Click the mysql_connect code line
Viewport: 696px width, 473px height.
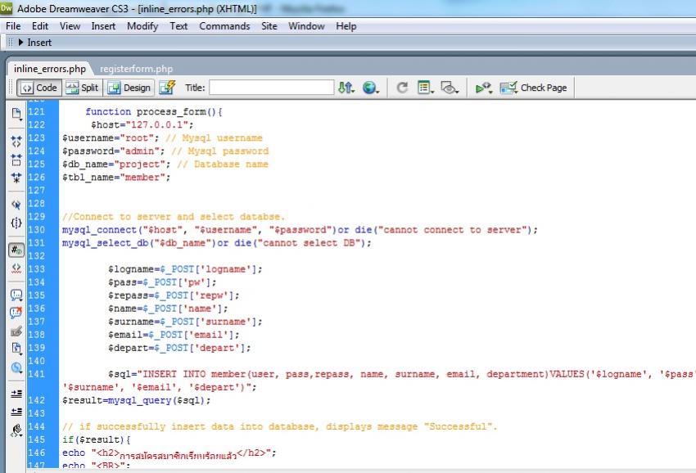click(x=300, y=230)
